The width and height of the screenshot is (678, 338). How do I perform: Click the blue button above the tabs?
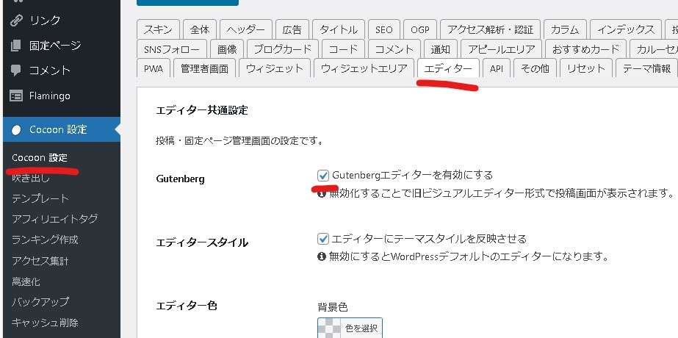point(187,2)
